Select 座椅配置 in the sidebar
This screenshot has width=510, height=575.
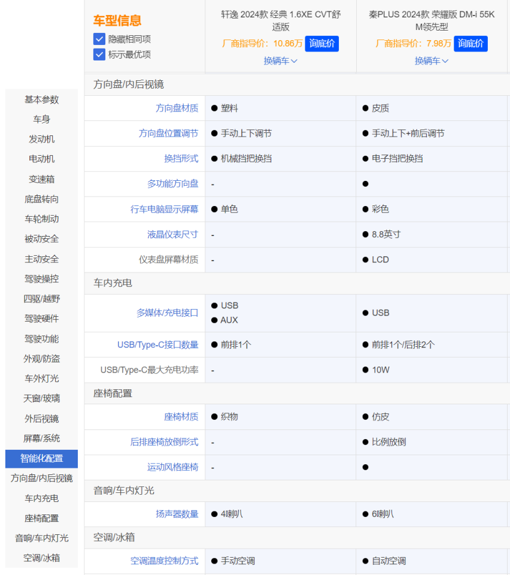point(41,519)
